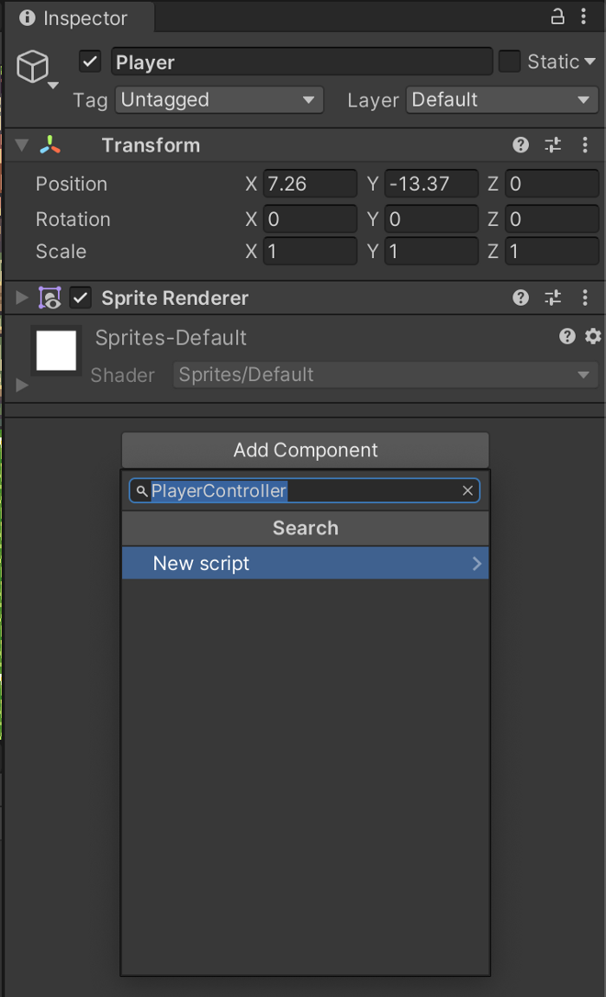
Task: Disable the Sprite Renderer component checkbox
Action: (x=81, y=298)
